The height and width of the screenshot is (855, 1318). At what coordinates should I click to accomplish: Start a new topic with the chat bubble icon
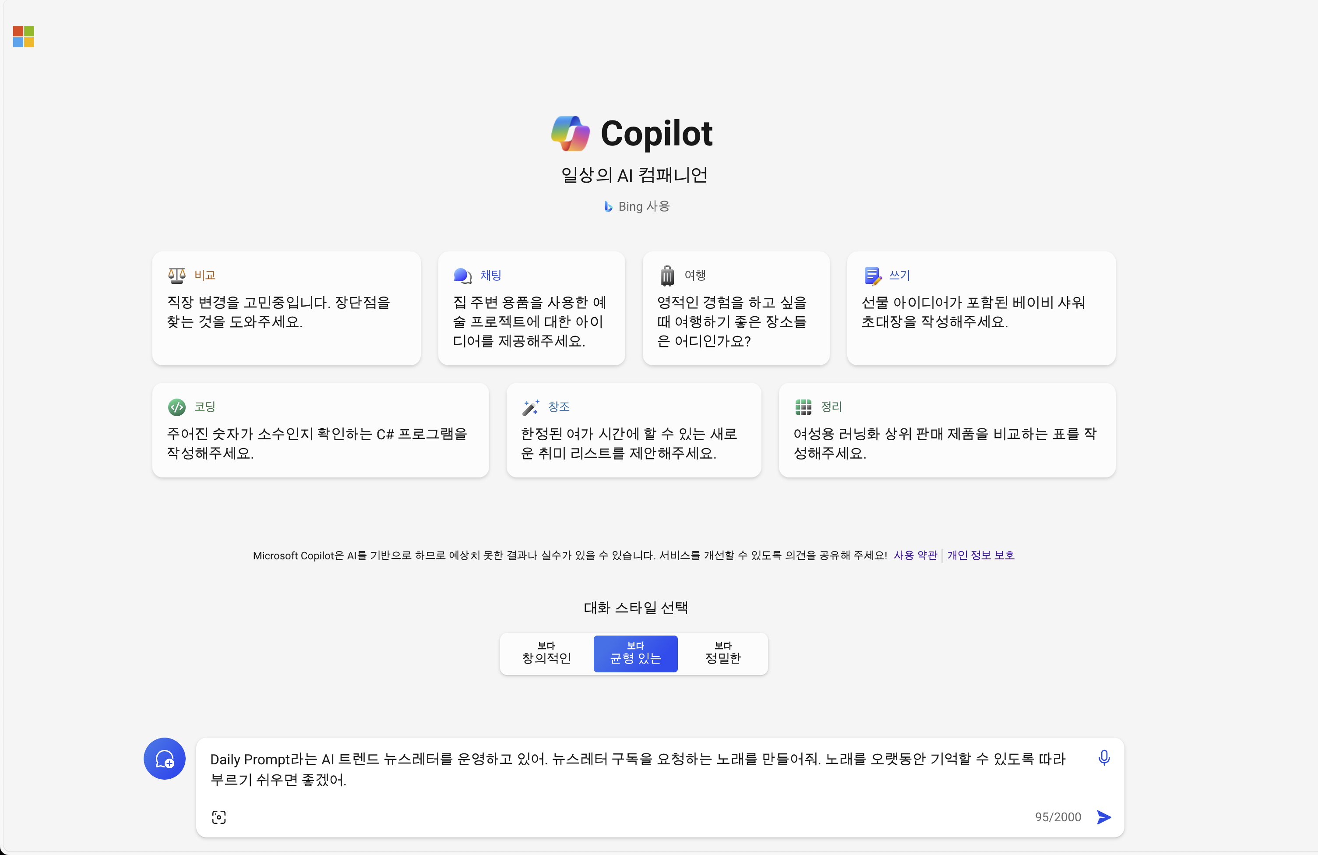[164, 759]
